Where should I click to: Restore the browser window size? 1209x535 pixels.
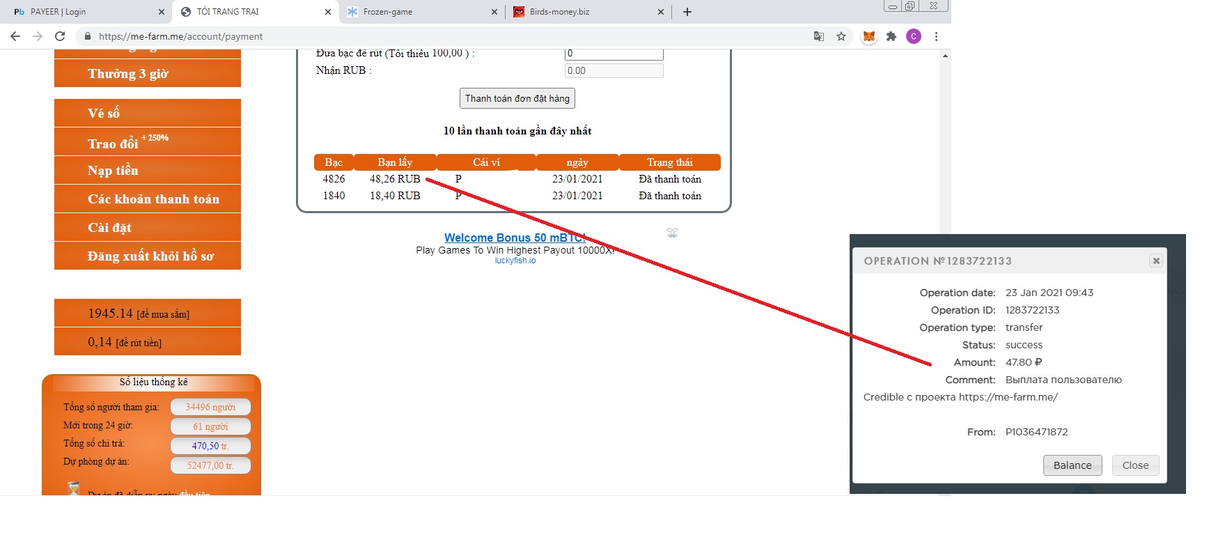tap(910, 6)
